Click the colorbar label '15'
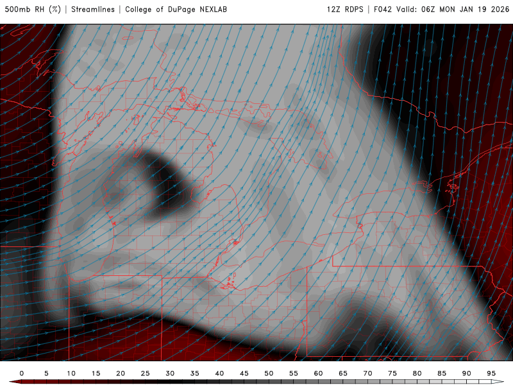 (x=96, y=373)
